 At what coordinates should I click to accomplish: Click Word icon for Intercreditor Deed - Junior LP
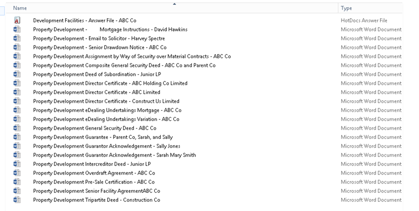(17, 164)
